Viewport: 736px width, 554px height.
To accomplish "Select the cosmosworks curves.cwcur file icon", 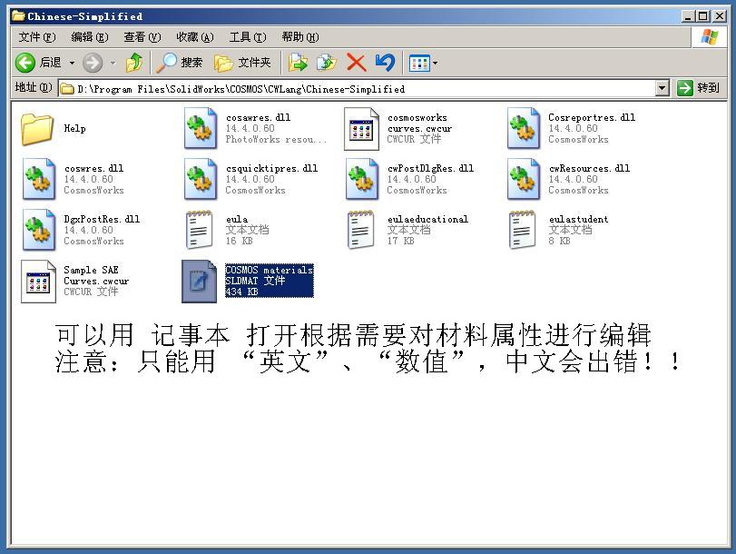I will tap(361, 129).
